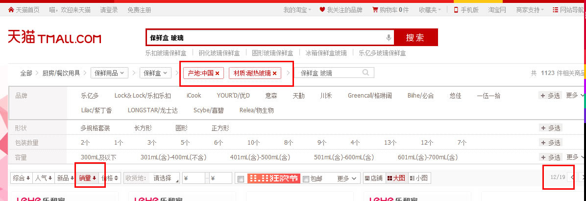This screenshot has height=201, width=586.
Task: Sort results by 销量
Action: point(87,178)
